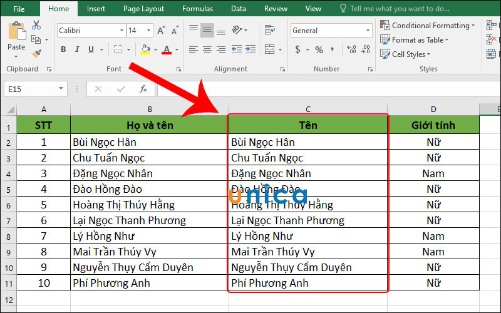Viewport: 501px width, 313px height.
Task: Open Number format dialog launcher
Action: point(370,69)
